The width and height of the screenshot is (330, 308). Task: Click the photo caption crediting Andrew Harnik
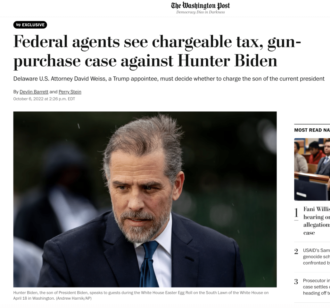(141, 295)
